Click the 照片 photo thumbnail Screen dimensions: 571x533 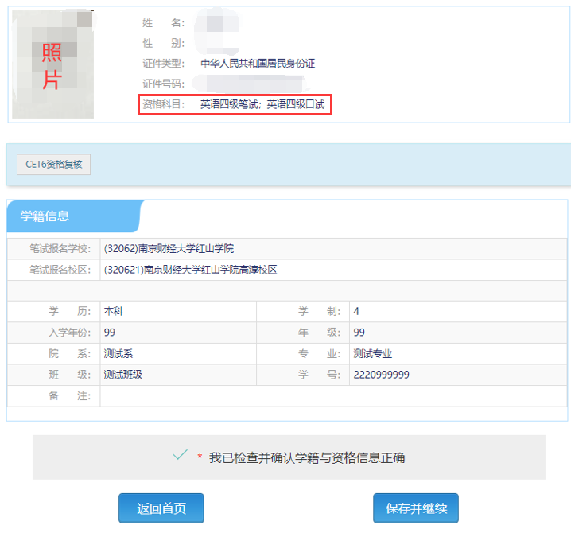tap(52, 65)
